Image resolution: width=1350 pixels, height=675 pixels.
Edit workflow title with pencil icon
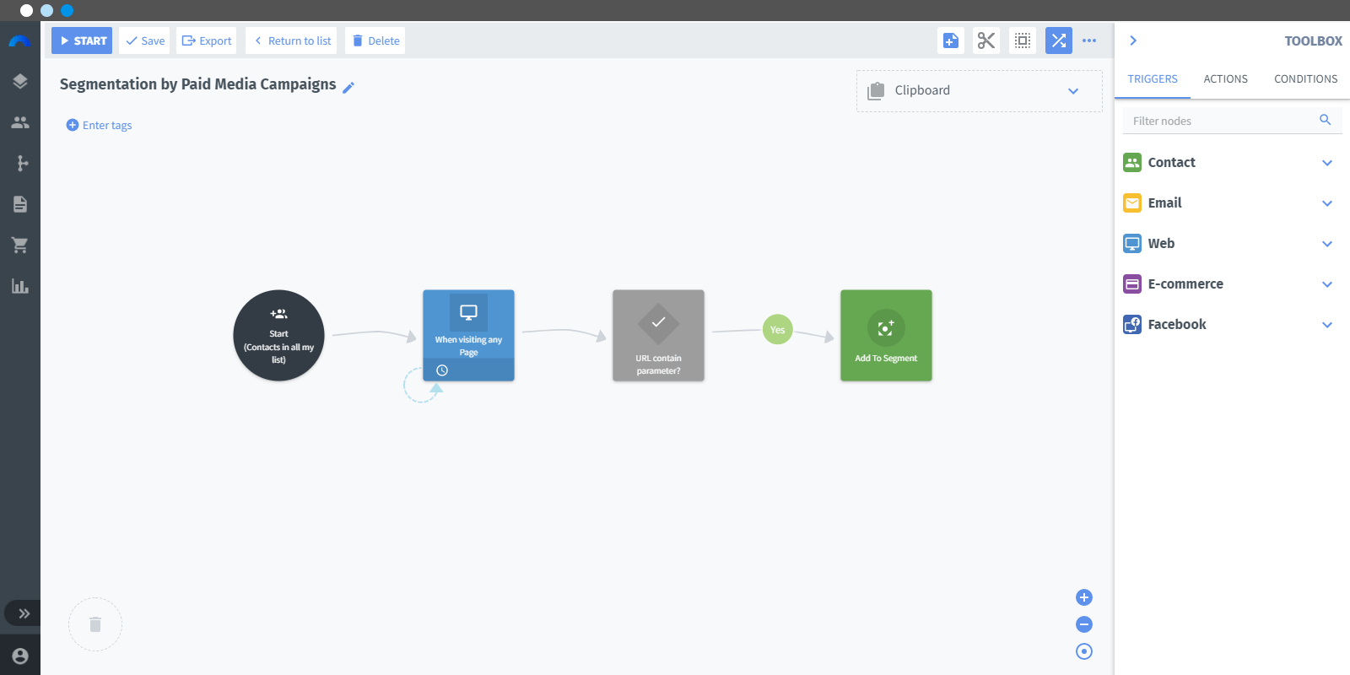click(348, 87)
